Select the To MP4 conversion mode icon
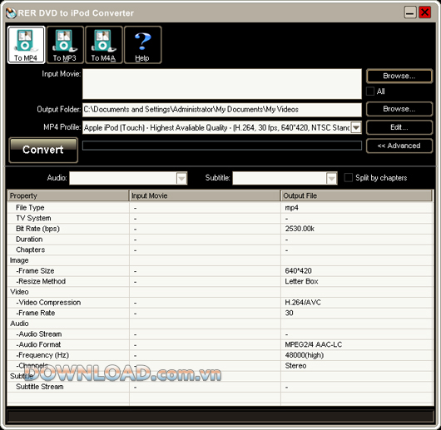This screenshot has height=430, width=441. [26, 45]
